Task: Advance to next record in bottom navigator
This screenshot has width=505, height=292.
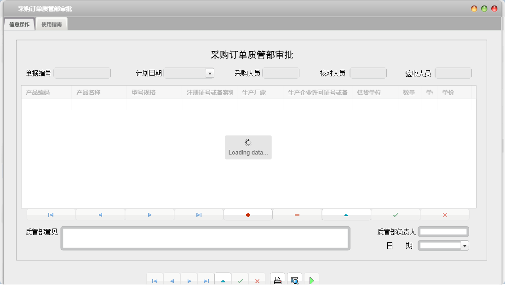Action: tap(189, 280)
